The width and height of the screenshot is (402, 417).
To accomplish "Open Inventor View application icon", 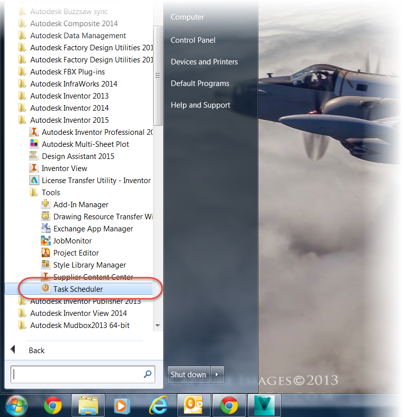I will pos(34,168).
